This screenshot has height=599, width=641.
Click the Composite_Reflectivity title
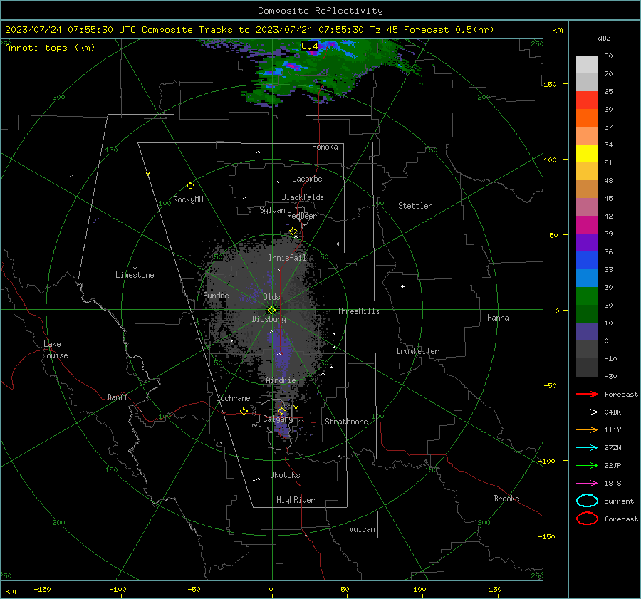[320, 11]
